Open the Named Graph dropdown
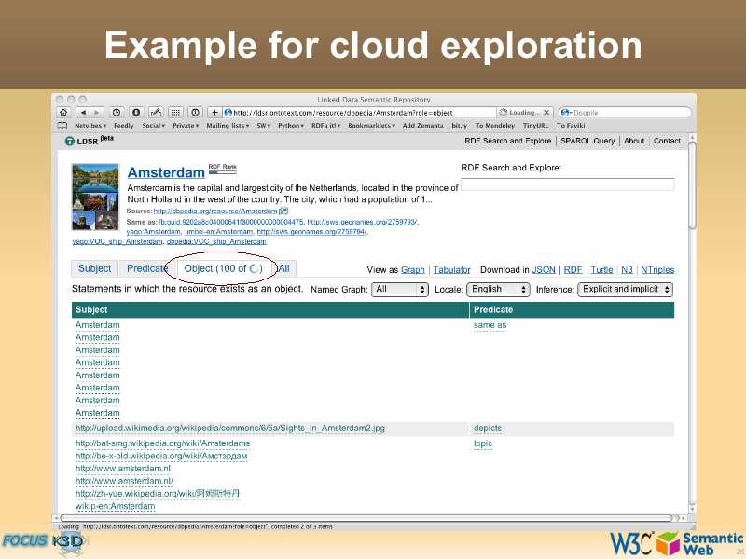The height and width of the screenshot is (559, 746). [x=399, y=290]
